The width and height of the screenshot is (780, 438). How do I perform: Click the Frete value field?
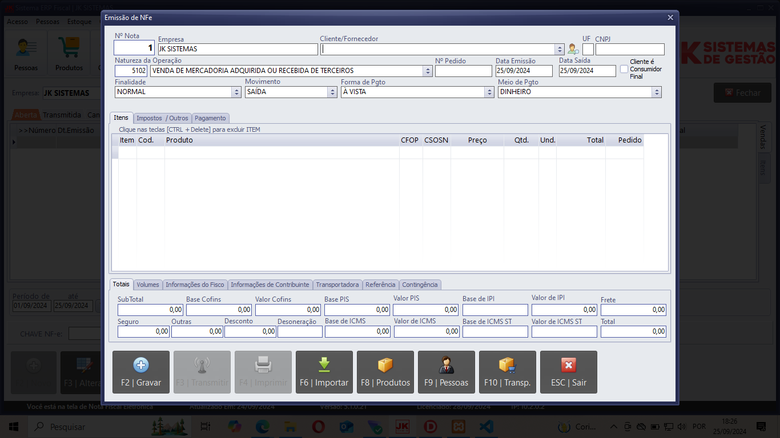pos(633,310)
